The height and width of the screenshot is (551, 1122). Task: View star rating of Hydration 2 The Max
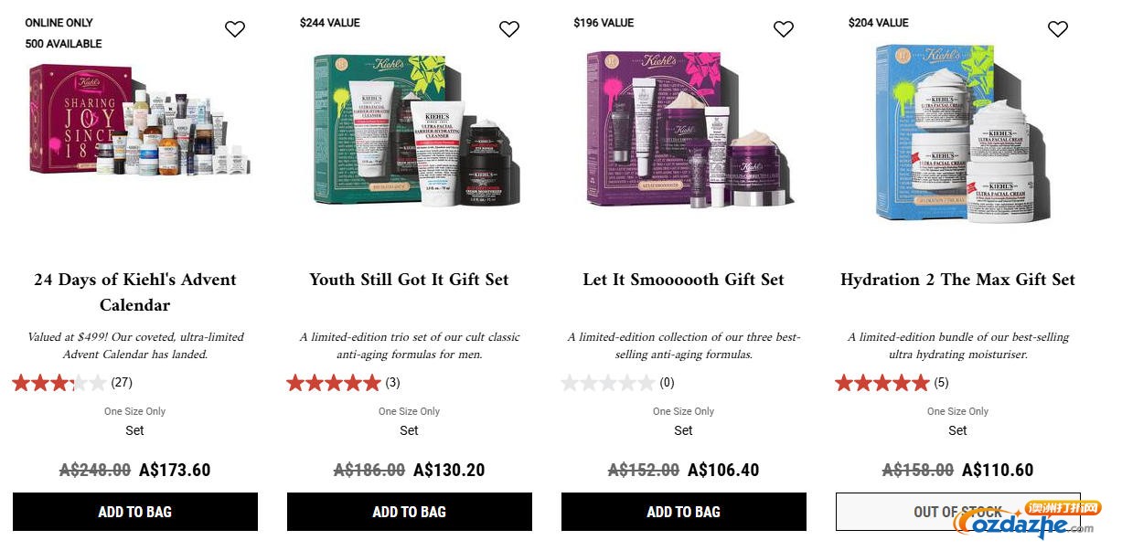point(892,383)
